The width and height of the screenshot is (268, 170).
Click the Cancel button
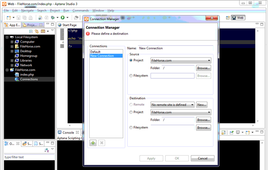click(x=202, y=158)
